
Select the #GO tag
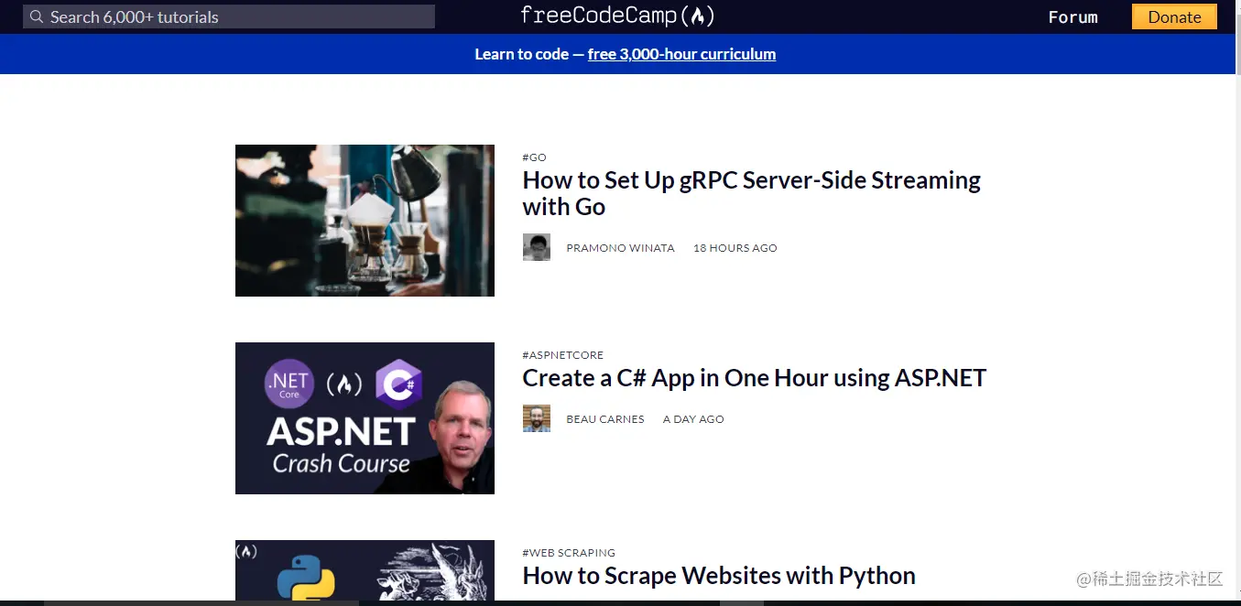tap(534, 157)
